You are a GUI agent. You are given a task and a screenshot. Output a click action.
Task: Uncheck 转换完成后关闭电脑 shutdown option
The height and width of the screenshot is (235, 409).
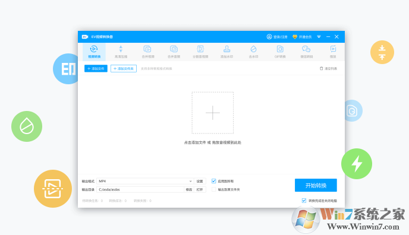[304, 201]
